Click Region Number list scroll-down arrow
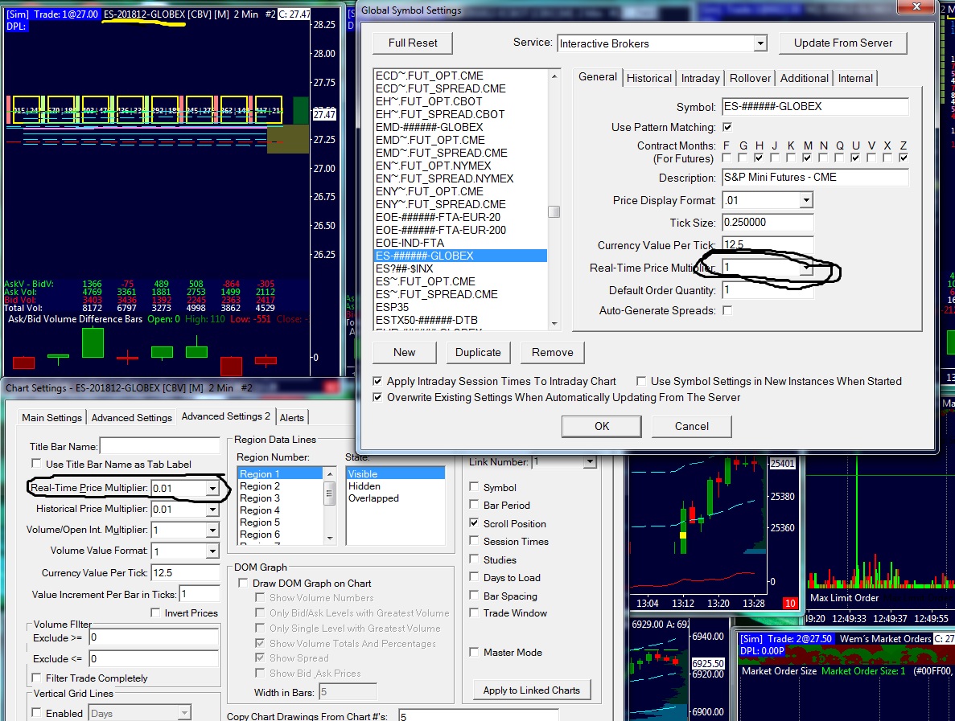 329,538
